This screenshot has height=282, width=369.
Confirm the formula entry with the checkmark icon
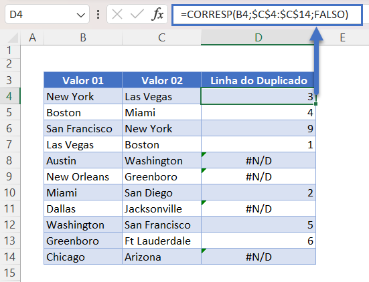[137, 15]
